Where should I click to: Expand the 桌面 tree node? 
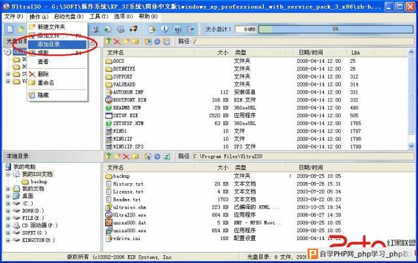[x=8, y=196]
